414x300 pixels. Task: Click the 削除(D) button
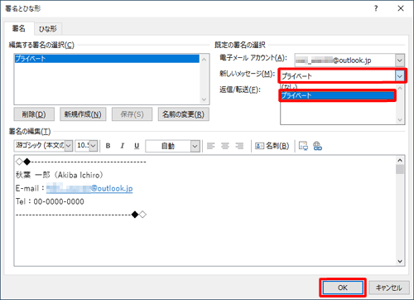(x=34, y=114)
